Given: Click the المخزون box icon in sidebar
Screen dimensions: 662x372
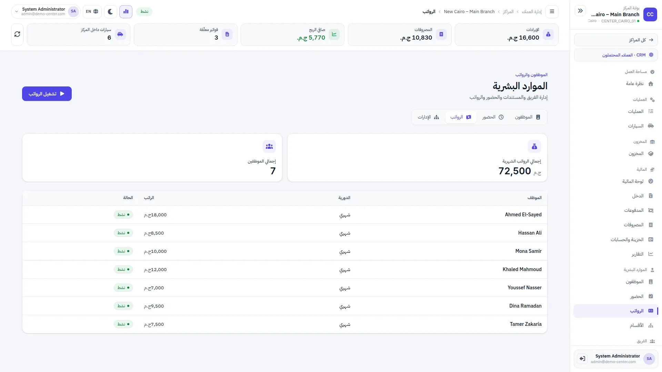Looking at the screenshot, I should pos(651,154).
